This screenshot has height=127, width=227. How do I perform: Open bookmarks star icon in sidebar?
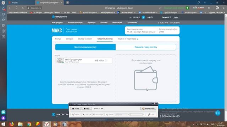click(3, 20)
